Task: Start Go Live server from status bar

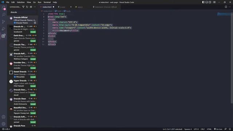Action: [218, 129]
